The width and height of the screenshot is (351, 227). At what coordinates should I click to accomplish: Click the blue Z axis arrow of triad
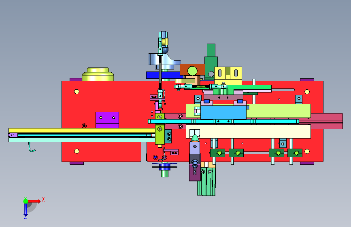click(x=26, y=210)
